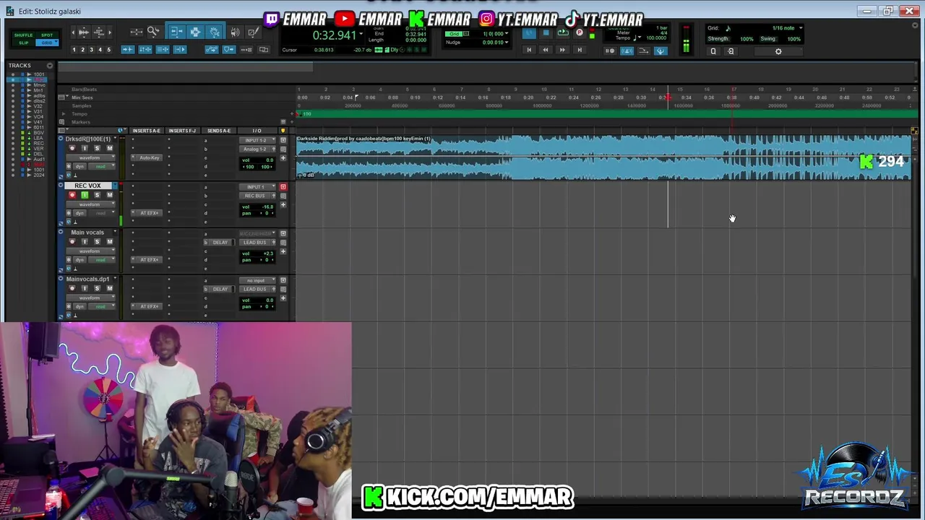925x520 pixels.
Task: Solo the REC VOX track
Action: 97,195
